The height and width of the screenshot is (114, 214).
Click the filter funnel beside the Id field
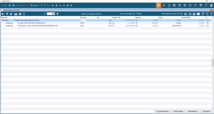click(58, 14)
